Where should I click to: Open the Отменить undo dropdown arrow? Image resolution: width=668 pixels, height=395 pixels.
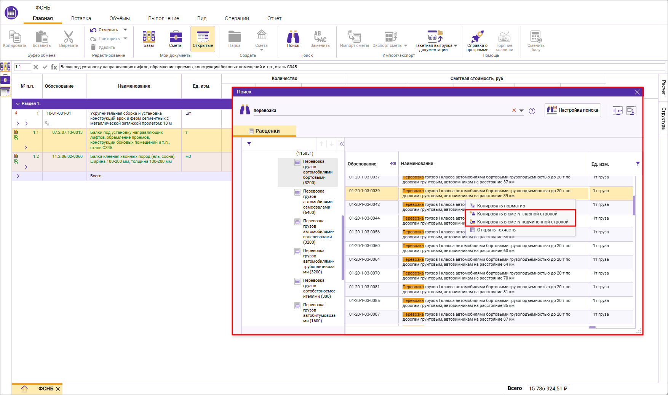pos(125,30)
